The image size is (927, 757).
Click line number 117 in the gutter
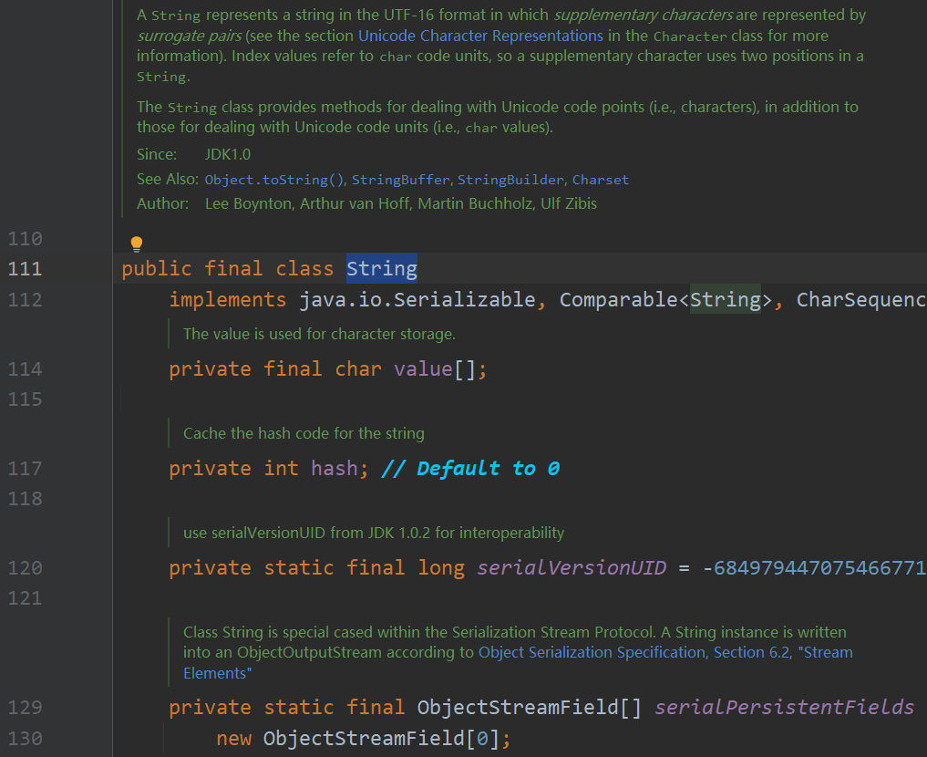25,469
